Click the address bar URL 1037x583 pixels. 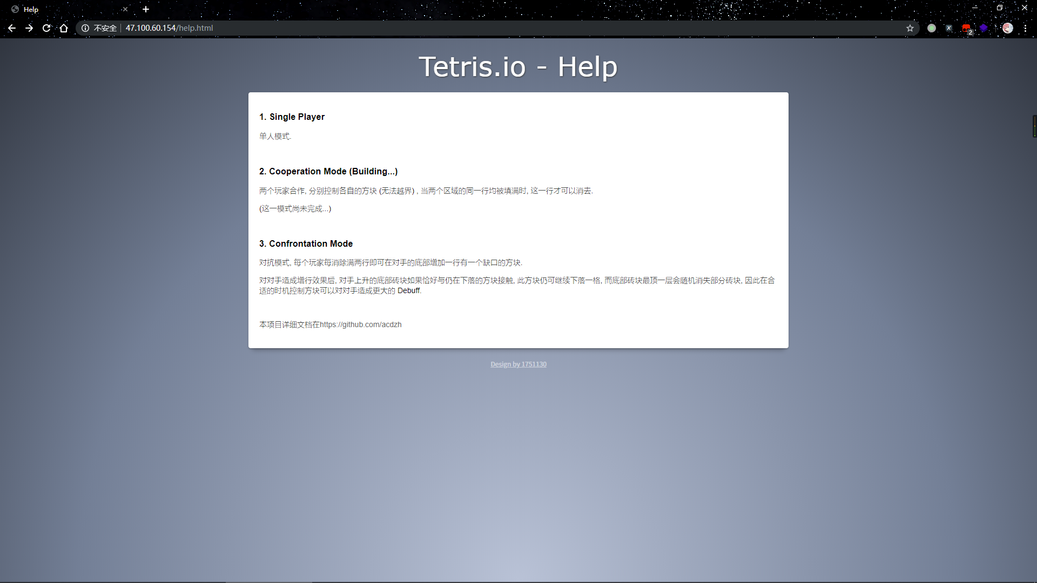click(x=169, y=28)
